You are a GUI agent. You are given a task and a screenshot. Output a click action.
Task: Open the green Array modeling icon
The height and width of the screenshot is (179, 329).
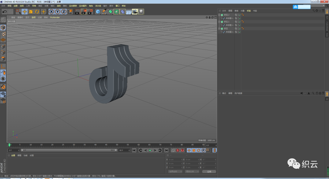pyautogui.click(x=116, y=12)
